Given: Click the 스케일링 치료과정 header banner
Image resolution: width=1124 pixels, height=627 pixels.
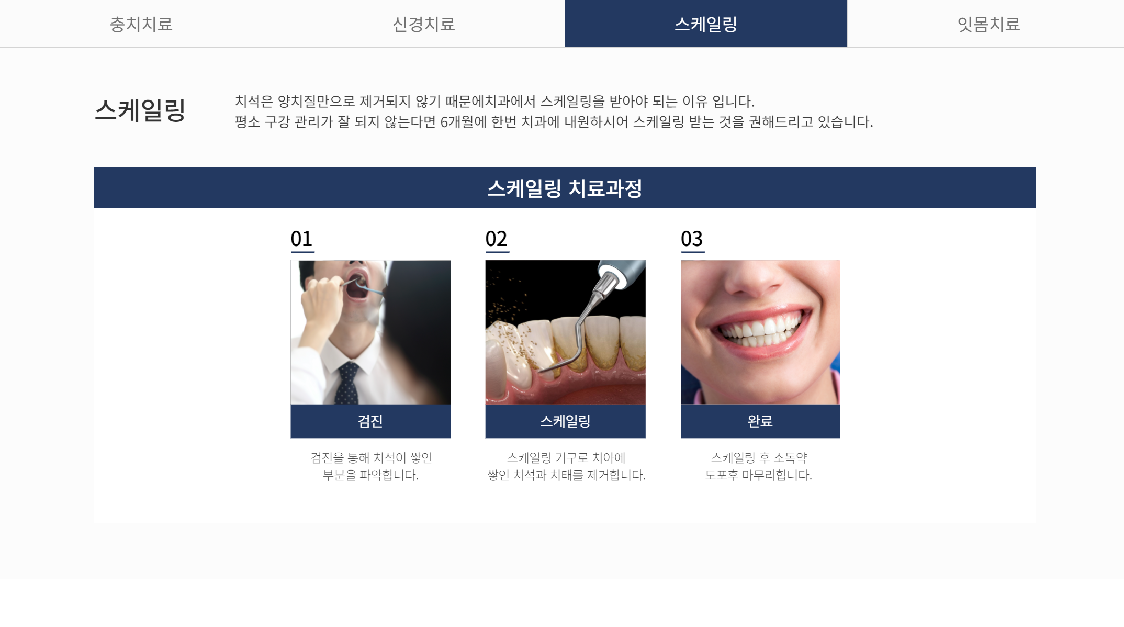Looking at the screenshot, I should coord(565,188).
